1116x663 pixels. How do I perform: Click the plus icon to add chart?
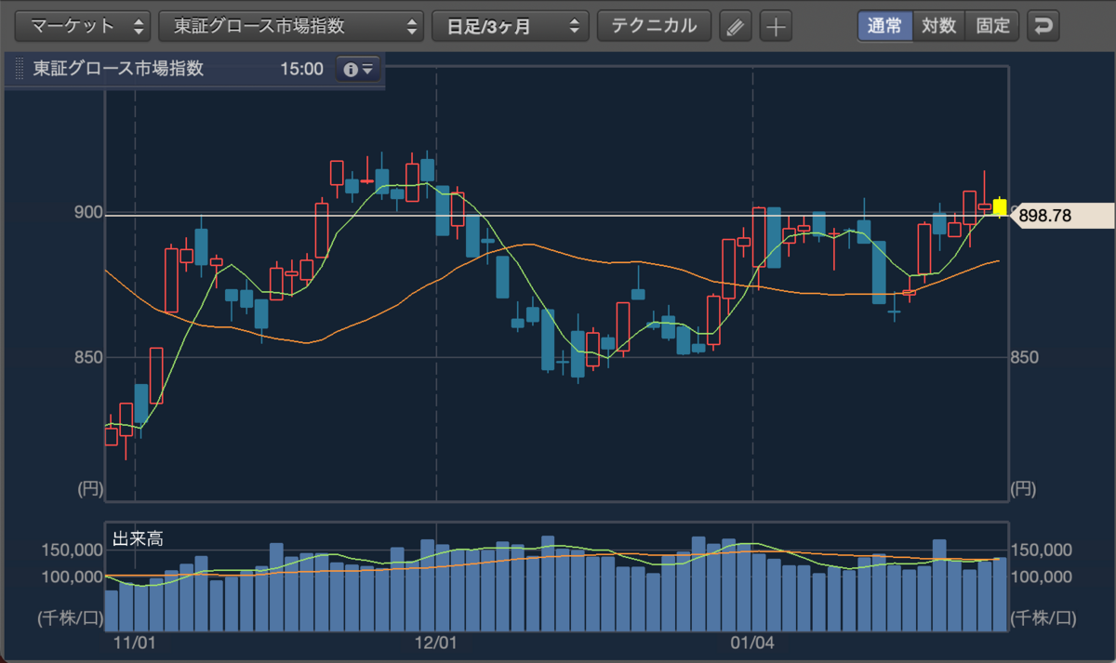click(x=776, y=26)
